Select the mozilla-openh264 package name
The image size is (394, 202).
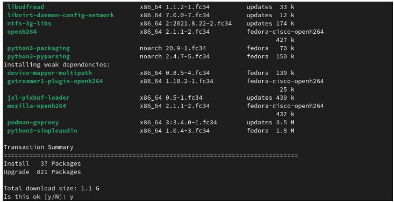tap(37, 106)
